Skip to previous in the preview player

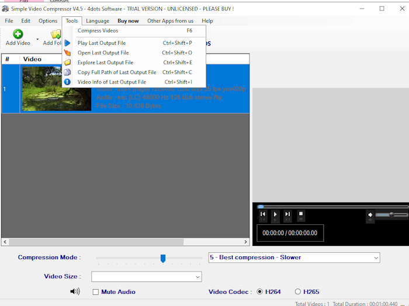263,214
